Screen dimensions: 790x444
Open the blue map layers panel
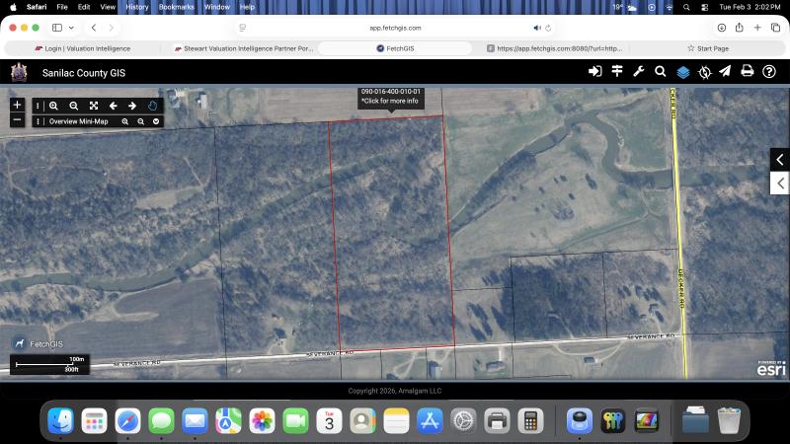(x=682, y=72)
